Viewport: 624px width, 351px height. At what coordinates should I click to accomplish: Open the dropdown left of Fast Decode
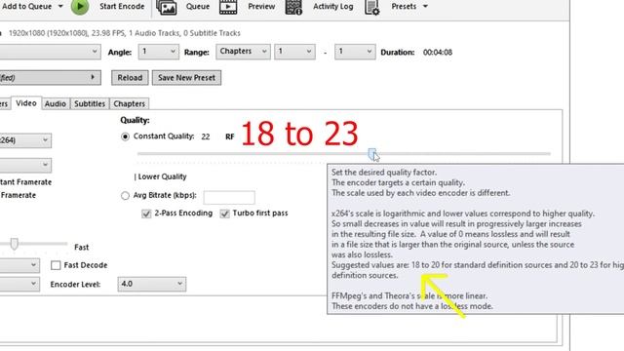[19, 265]
